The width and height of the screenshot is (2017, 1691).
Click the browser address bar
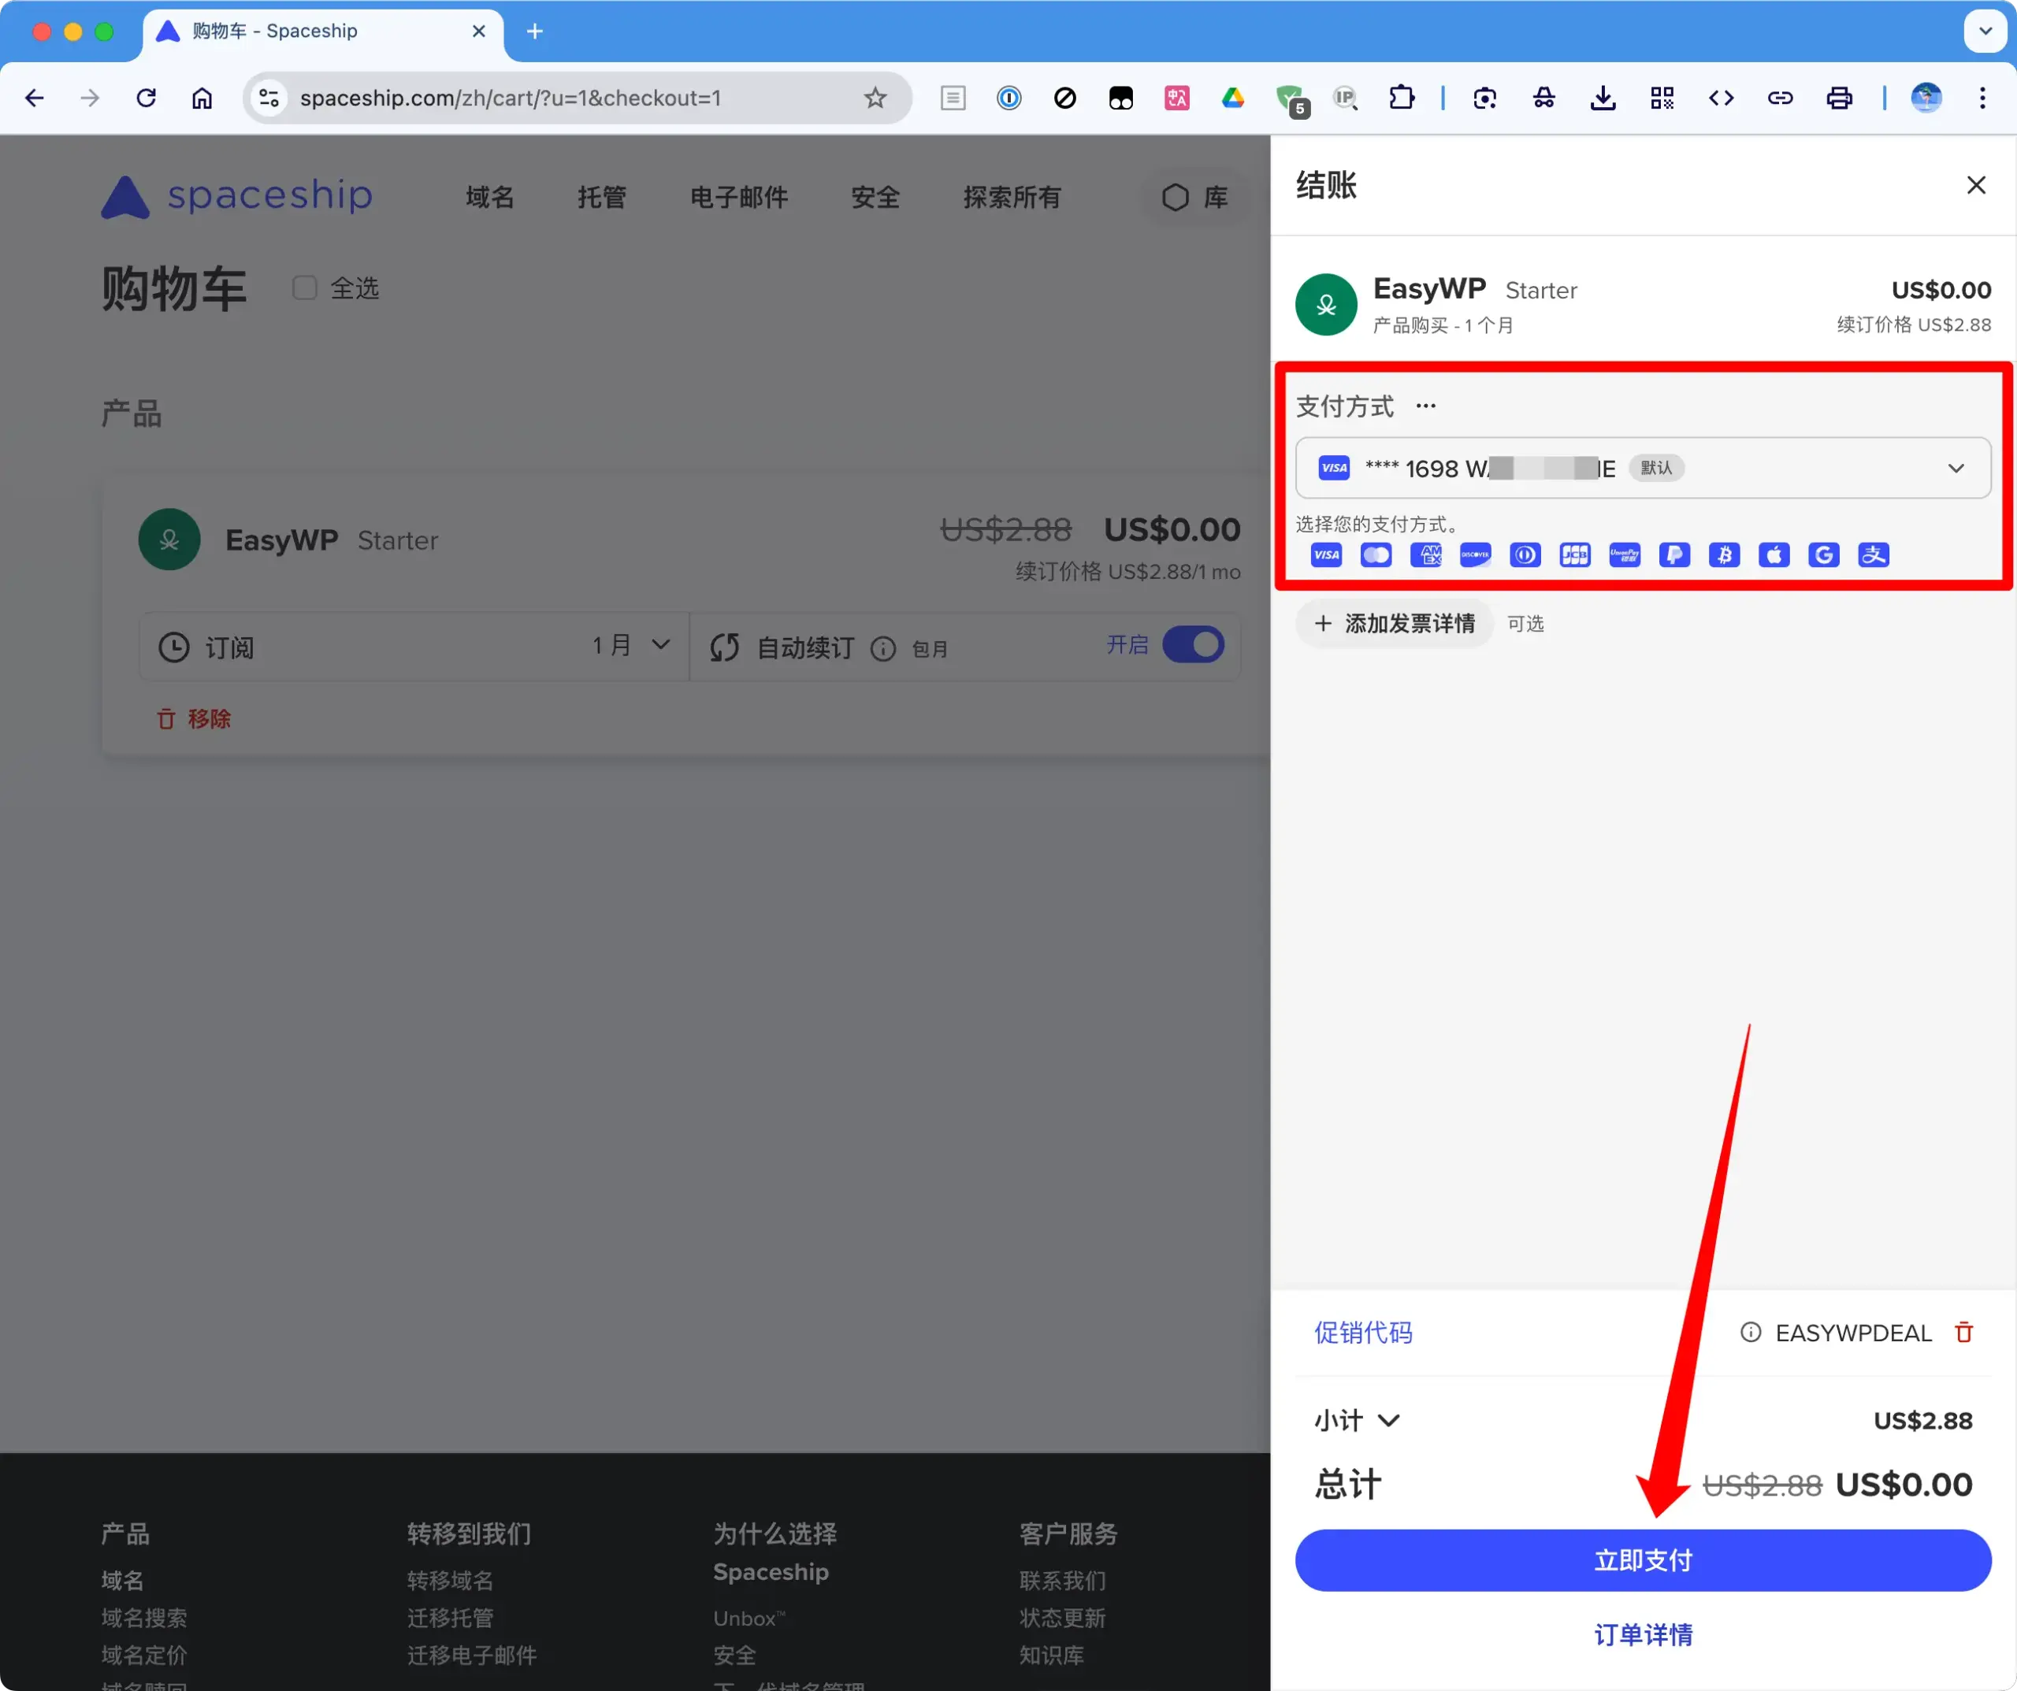tap(576, 98)
